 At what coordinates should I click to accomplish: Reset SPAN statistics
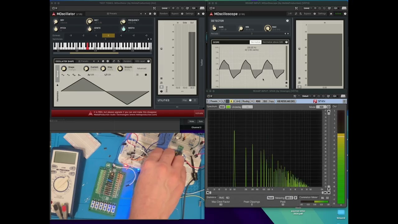click(x=271, y=198)
